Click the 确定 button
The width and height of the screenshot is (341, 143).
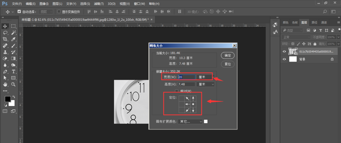click(227, 55)
